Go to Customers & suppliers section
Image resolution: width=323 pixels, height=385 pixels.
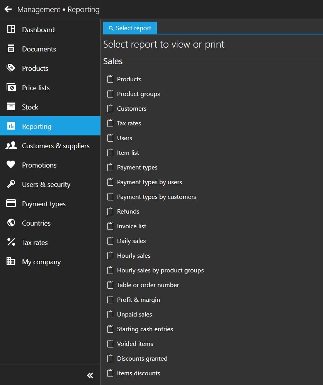coord(56,146)
